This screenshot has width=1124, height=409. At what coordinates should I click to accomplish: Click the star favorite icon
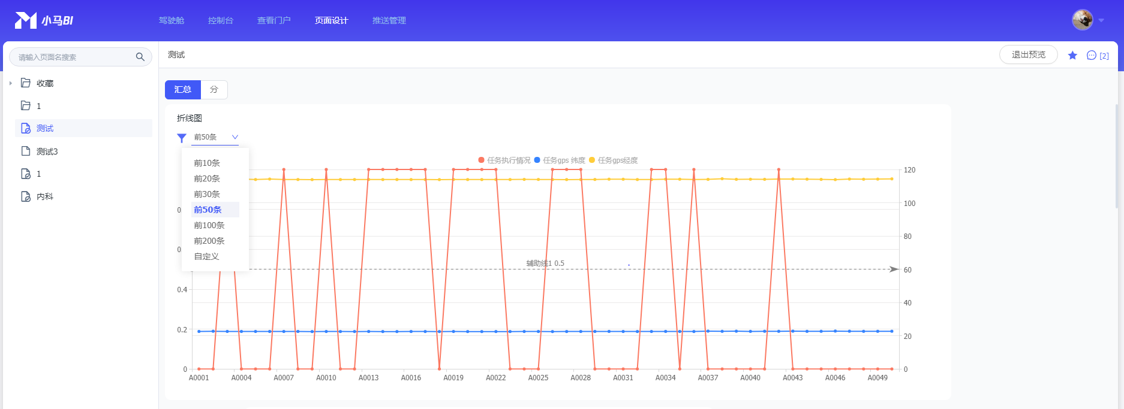[x=1072, y=55]
